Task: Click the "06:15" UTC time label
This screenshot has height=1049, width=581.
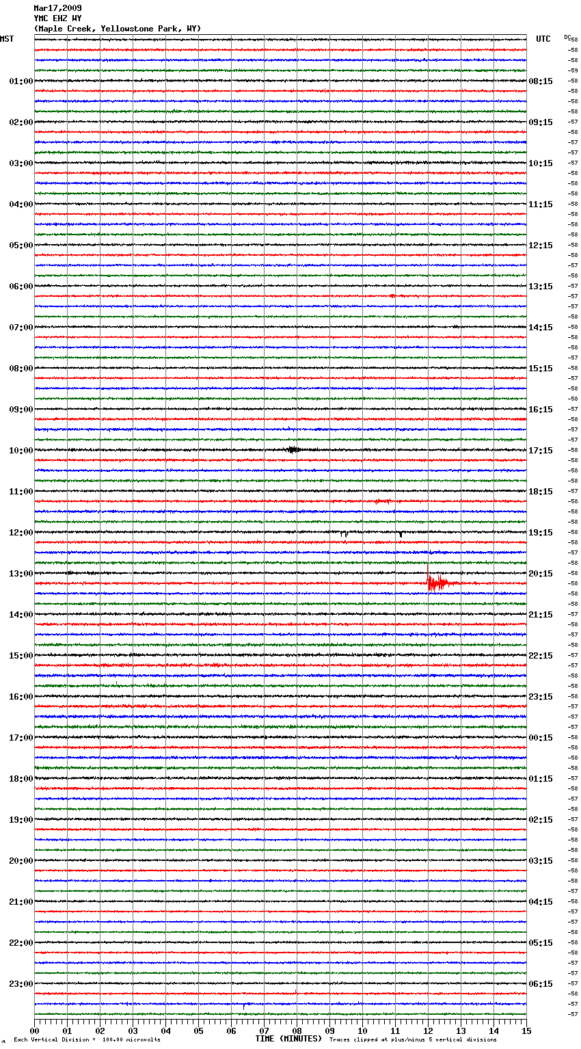Action: click(x=541, y=984)
